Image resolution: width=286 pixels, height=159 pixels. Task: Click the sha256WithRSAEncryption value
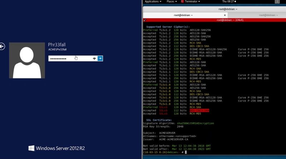tap(195, 123)
